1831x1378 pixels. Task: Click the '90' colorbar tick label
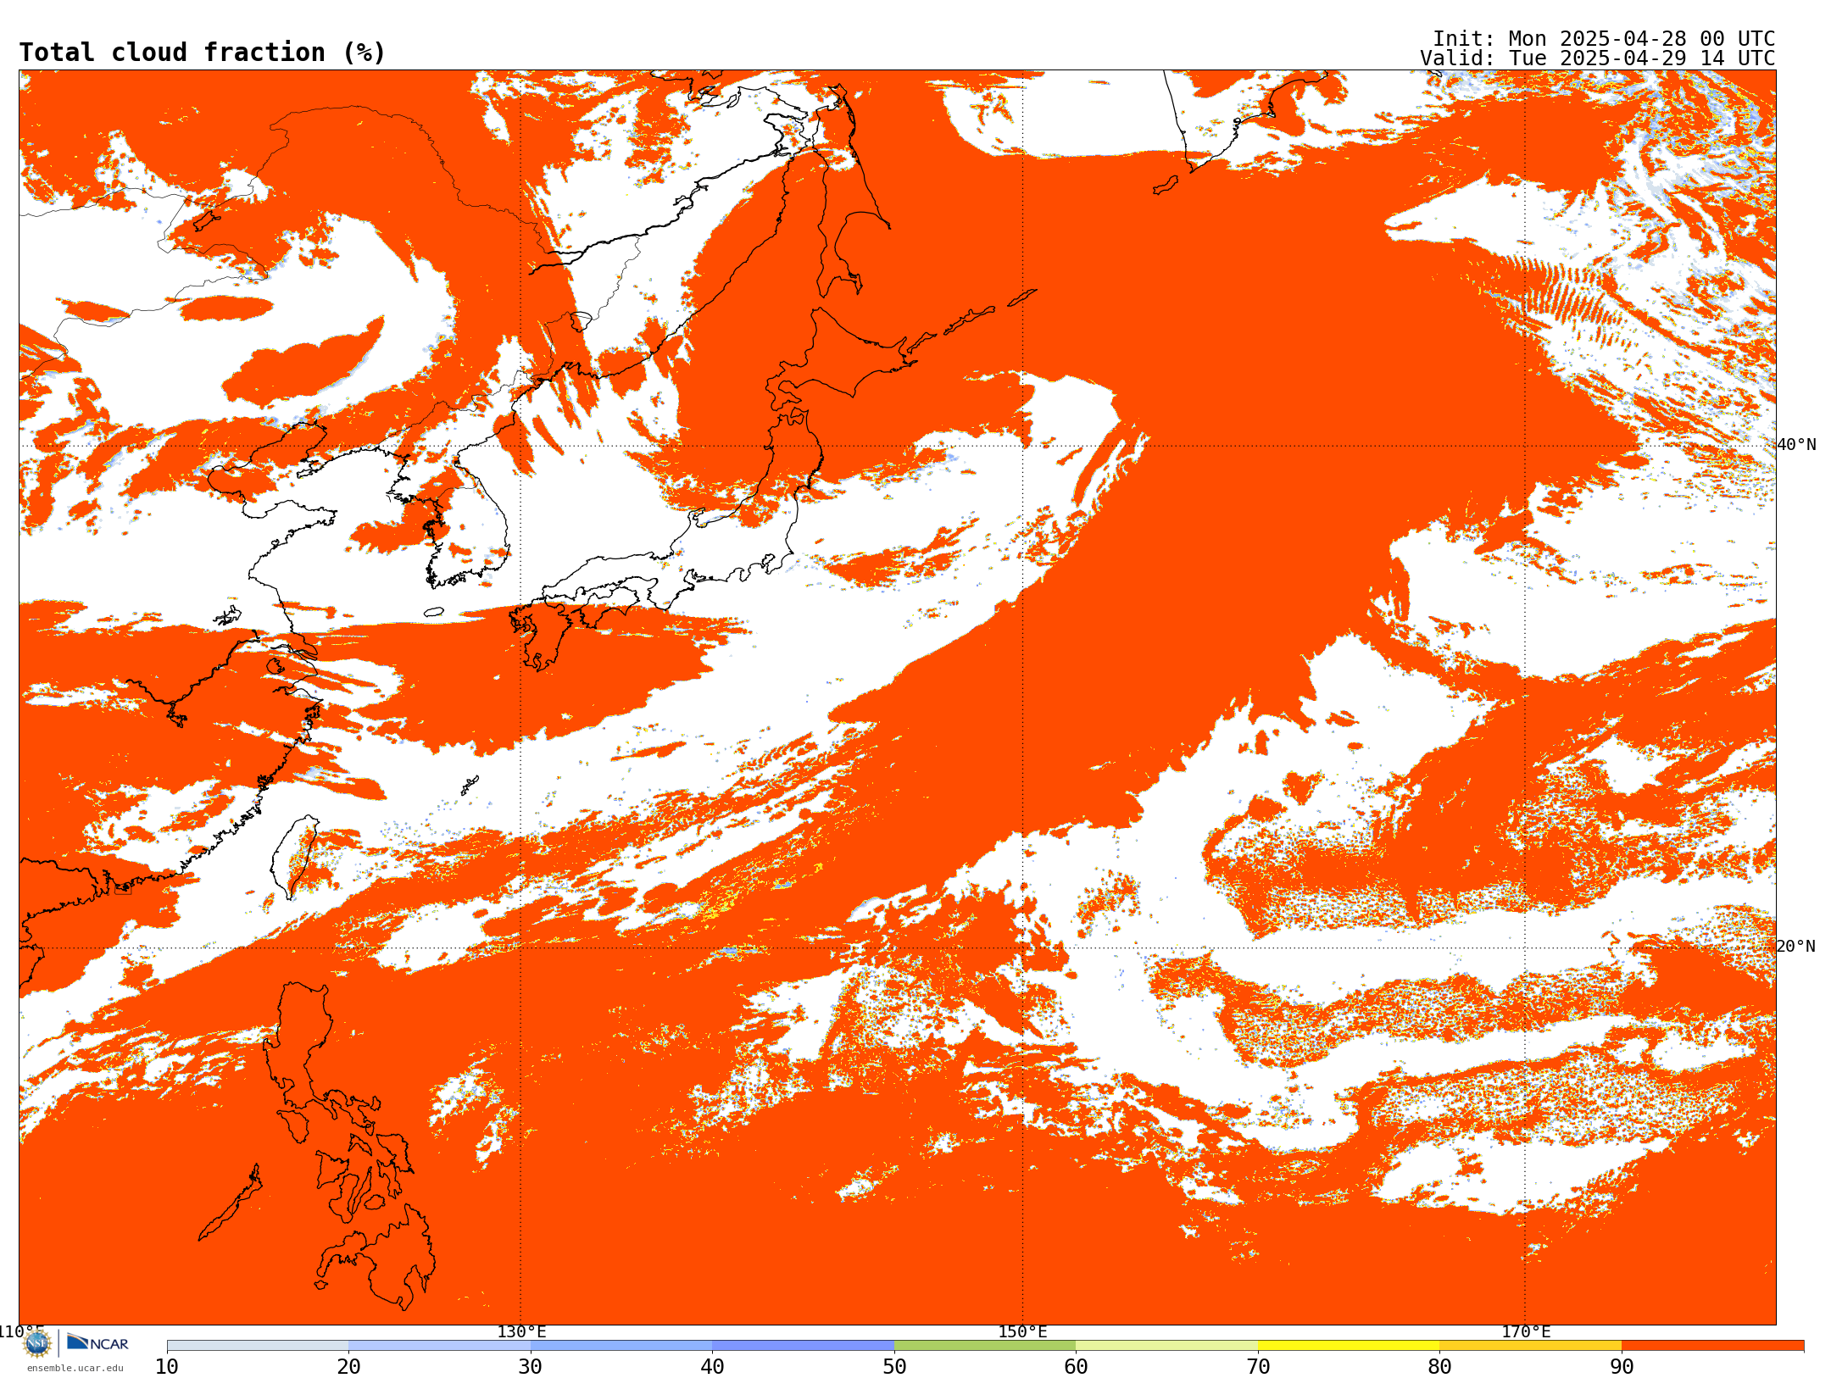1622,1367
